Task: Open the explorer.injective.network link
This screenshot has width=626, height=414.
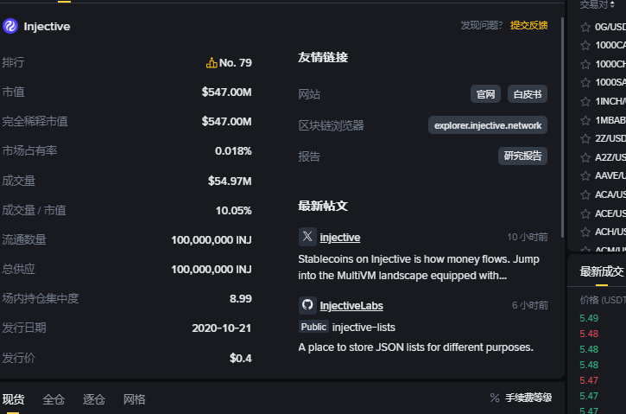Action: [488, 125]
